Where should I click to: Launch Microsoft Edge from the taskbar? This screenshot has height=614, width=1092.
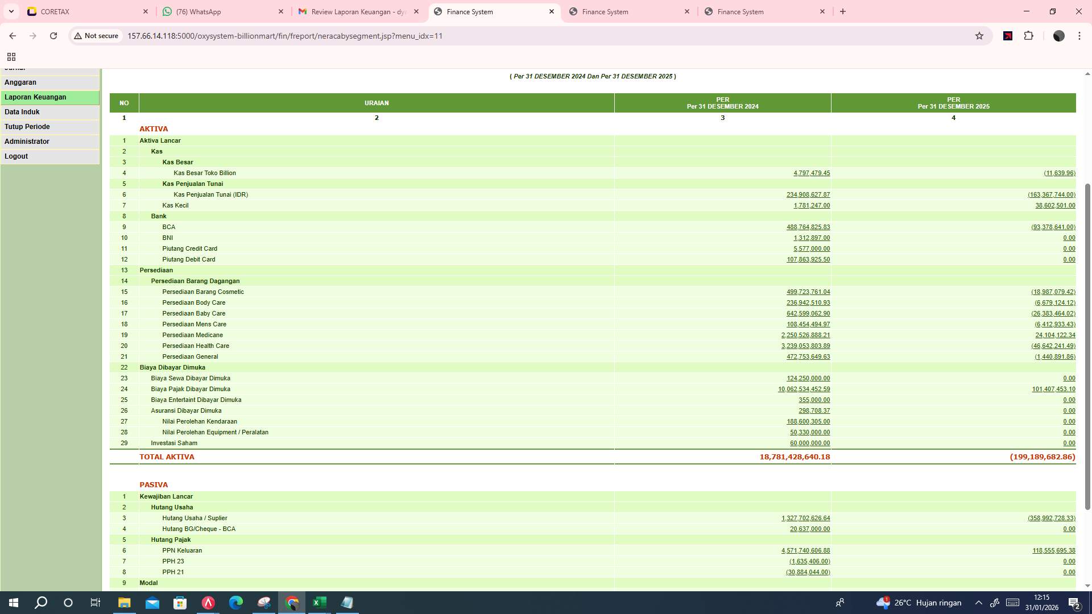235,603
